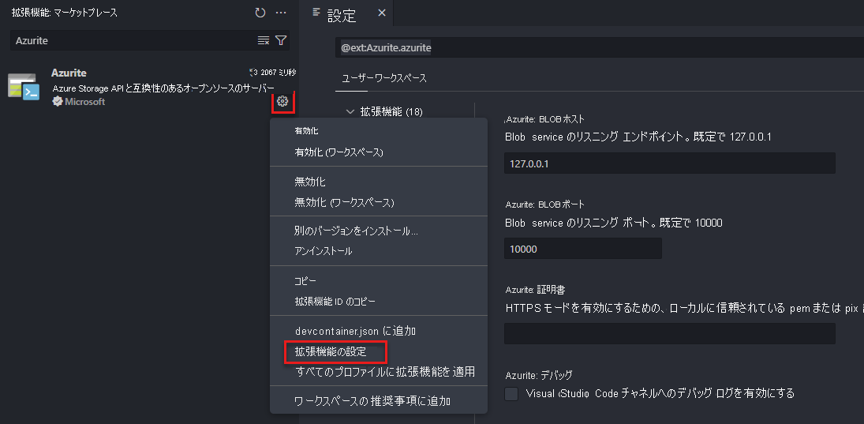Click the Azurite extension gear icon
The width and height of the screenshot is (864, 424).
click(282, 101)
